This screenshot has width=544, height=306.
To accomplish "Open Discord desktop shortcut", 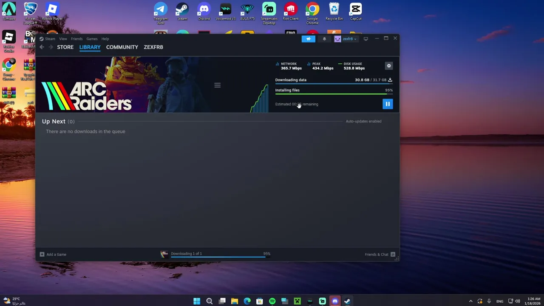I will 204,12.
